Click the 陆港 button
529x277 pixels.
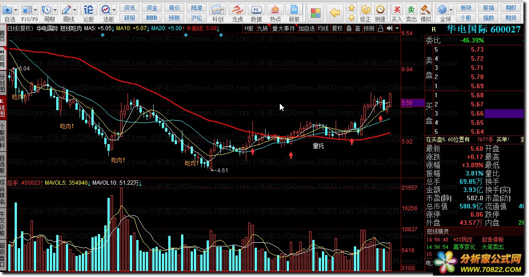(x=197, y=8)
